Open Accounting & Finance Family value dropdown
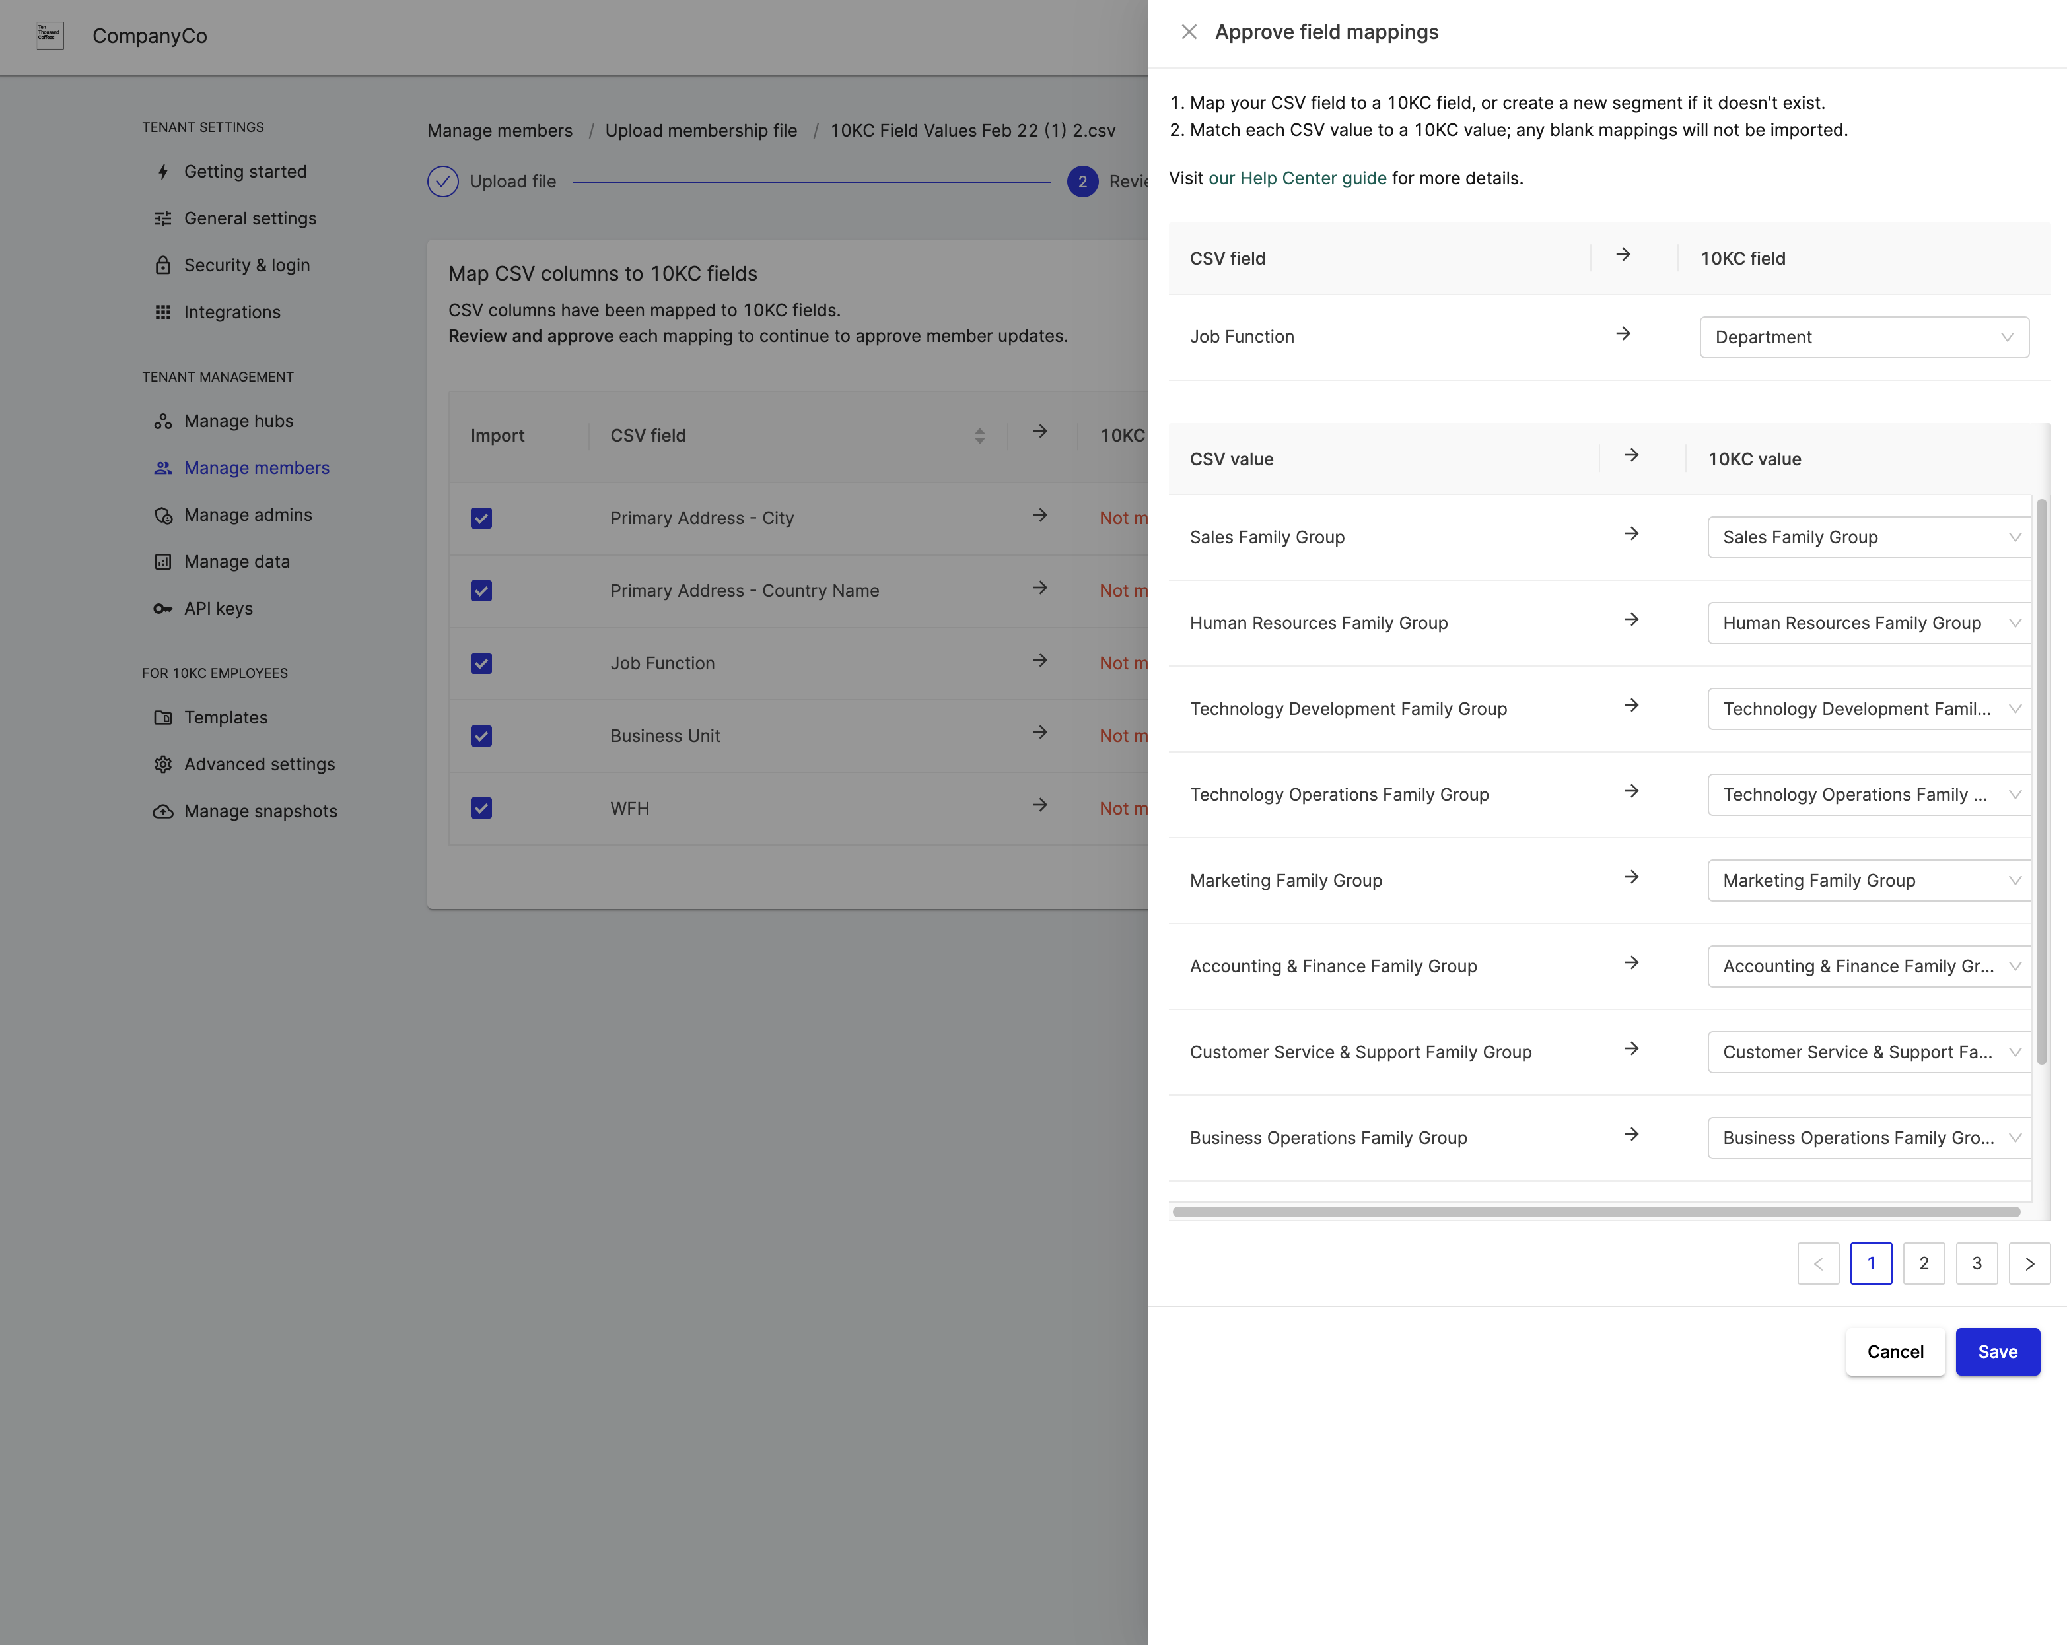Image resolution: width=2067 pixels, height=1645 pixels. (x=1868, y=966)
